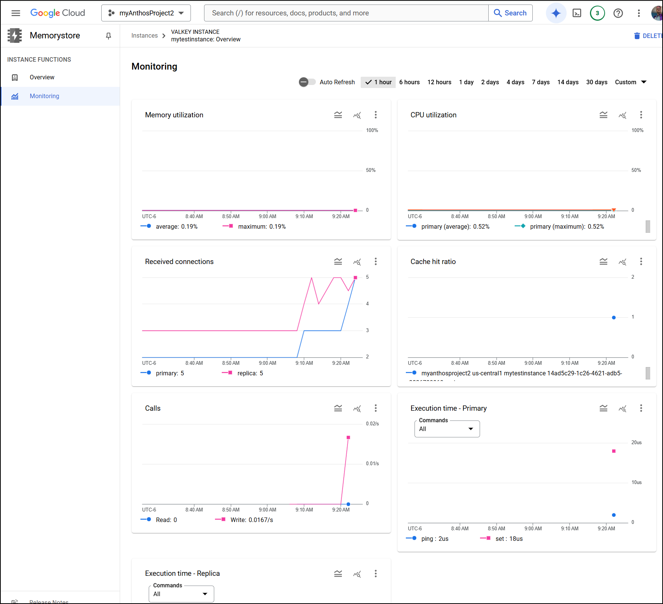The width and height of the screenshot is (663, 604).
Task: Select the 6 hours time range
Action: click(x=409, y=82)
